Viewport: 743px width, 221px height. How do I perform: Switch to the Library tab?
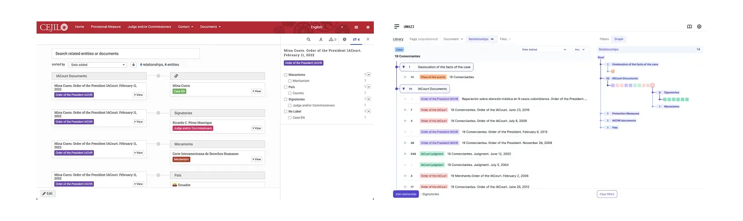pyautogui.click(x=398, y=39)
